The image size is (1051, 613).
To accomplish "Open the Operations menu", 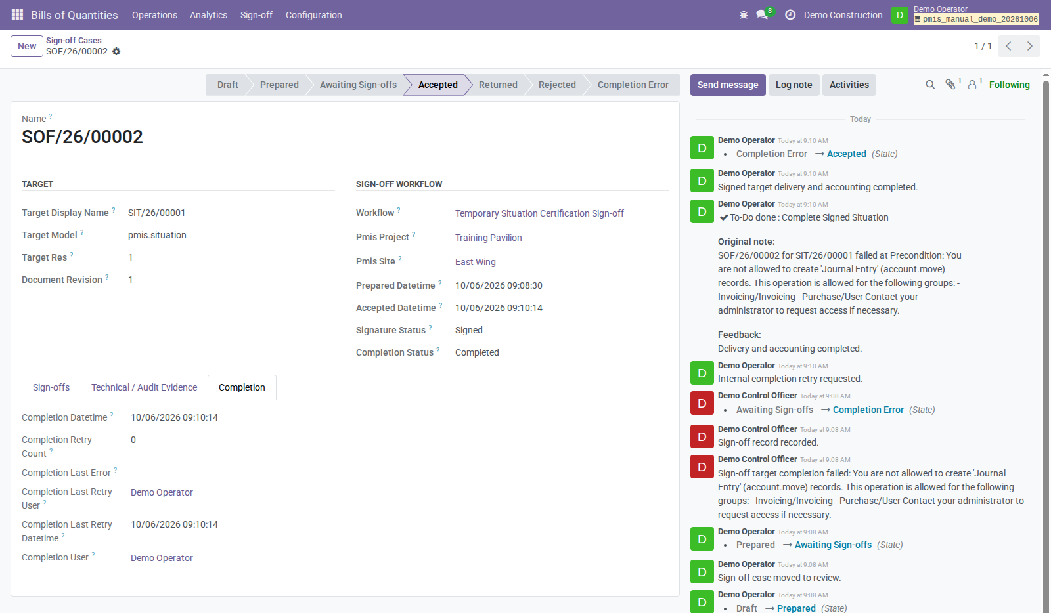I will [154, 15].
